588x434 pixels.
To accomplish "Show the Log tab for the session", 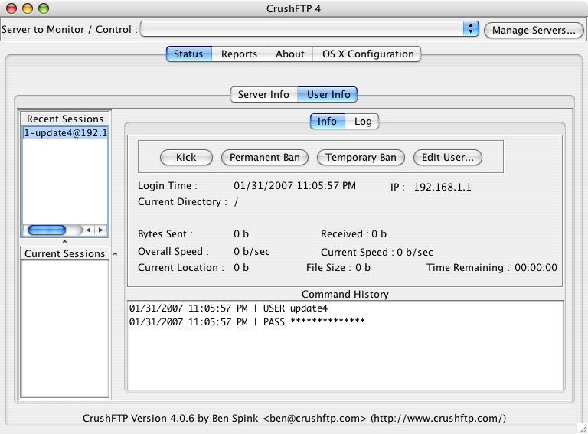I will 363,121.
